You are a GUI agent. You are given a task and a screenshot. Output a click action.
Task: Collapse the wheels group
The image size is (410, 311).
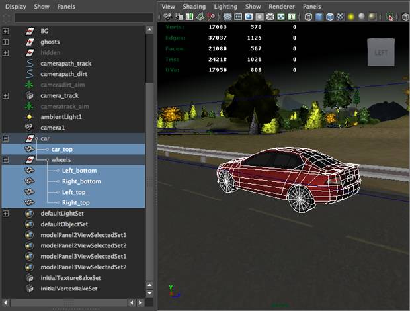pyautogui.click(x=5, y=160)
